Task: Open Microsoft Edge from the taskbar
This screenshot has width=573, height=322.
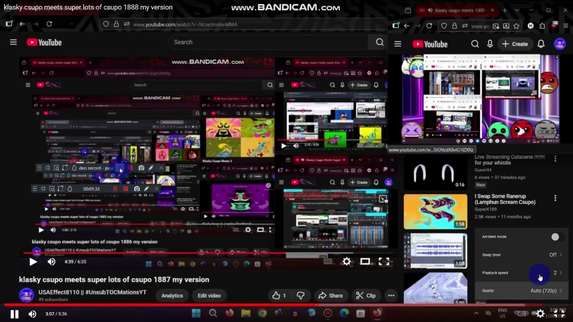Action: click(344, 313)
